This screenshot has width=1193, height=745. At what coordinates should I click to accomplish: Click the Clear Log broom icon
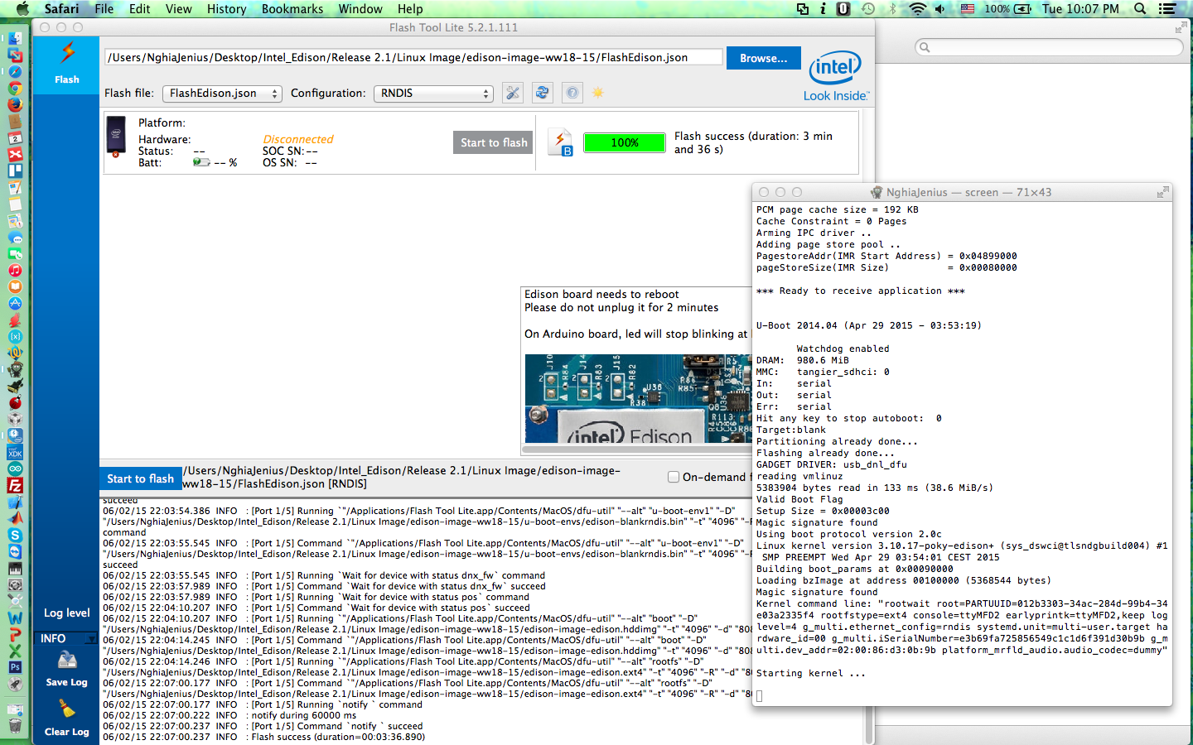[x=67, y=709]
